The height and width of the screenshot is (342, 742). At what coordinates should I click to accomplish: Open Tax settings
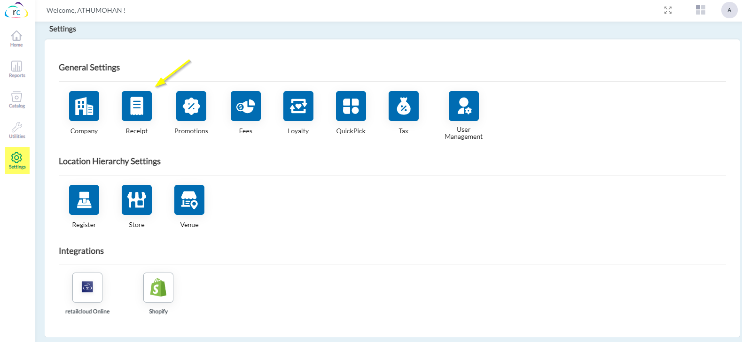click(x=404, y=106)
